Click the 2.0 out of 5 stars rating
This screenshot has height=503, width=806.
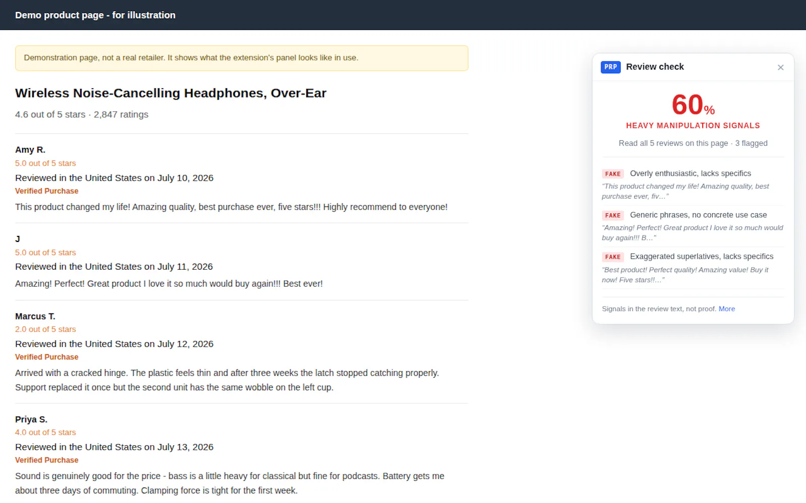45,329
